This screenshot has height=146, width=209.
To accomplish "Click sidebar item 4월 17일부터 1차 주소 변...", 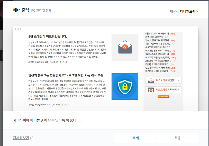I will 158,44.
